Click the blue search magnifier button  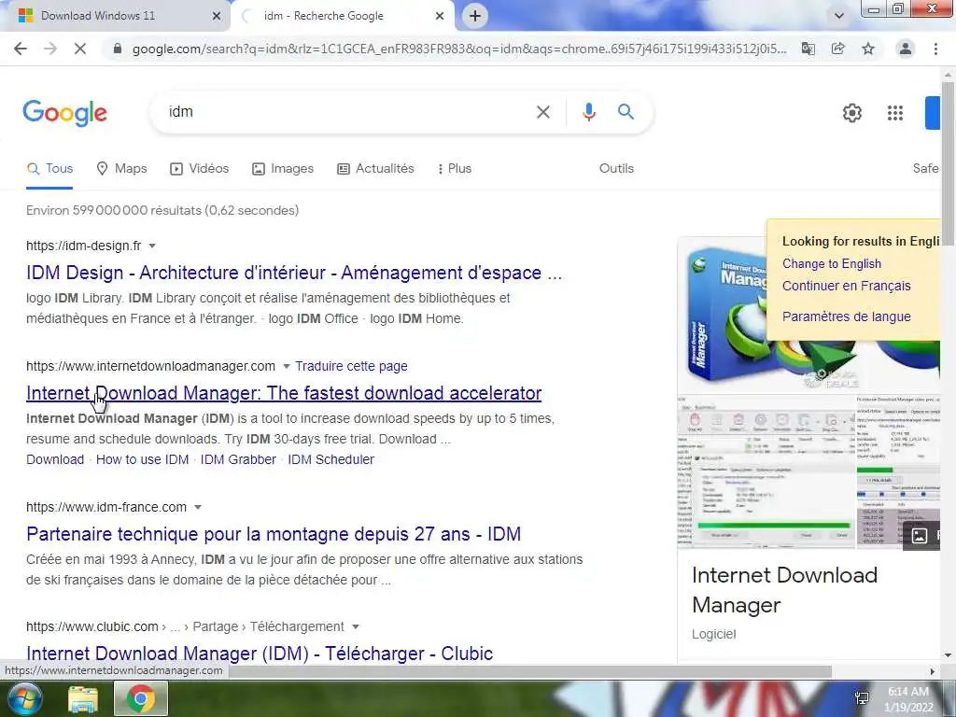(x=626, y=112)
